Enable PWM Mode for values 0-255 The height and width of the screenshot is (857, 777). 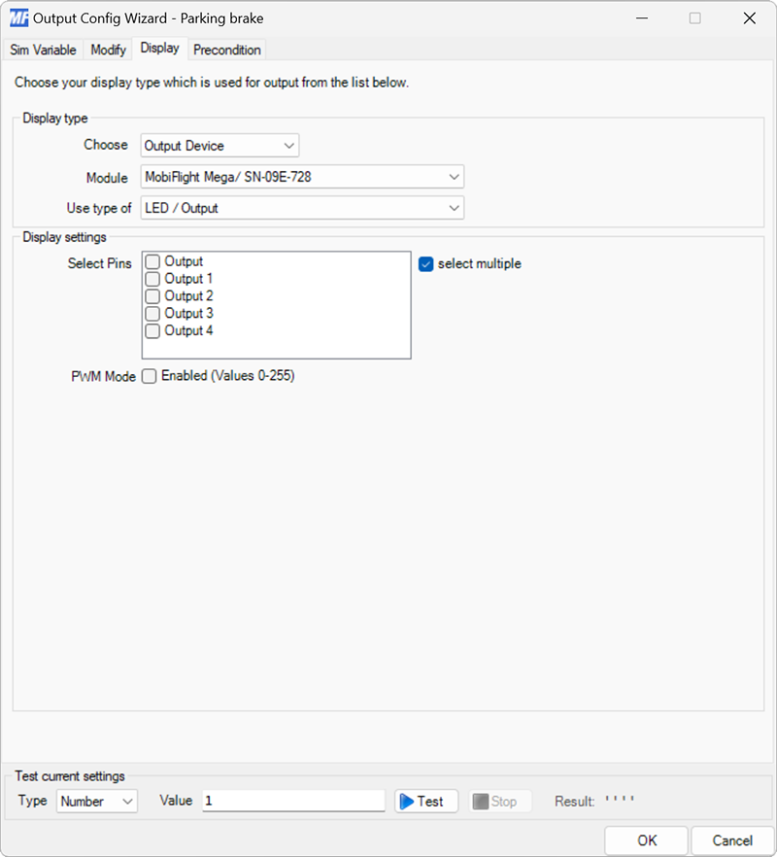(x=149, y=376)
